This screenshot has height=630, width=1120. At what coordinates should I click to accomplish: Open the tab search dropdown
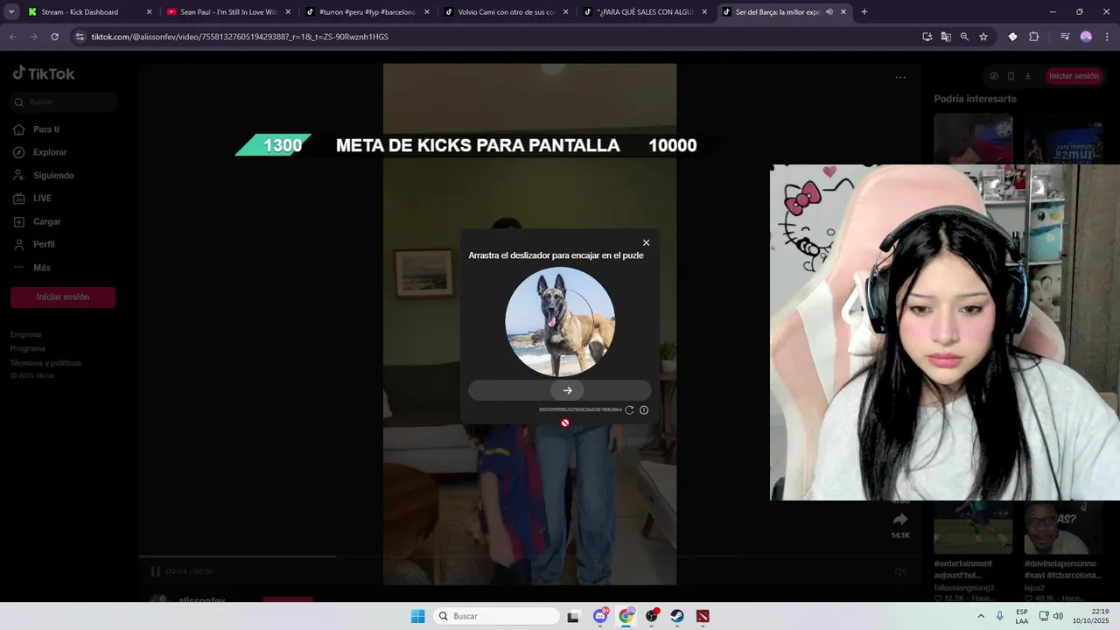(x=11, y=12)
